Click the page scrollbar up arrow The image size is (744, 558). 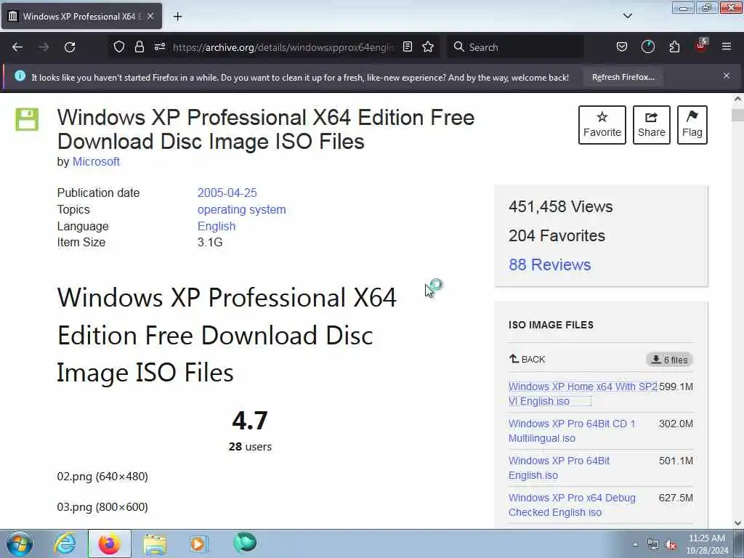coord(737,99)
